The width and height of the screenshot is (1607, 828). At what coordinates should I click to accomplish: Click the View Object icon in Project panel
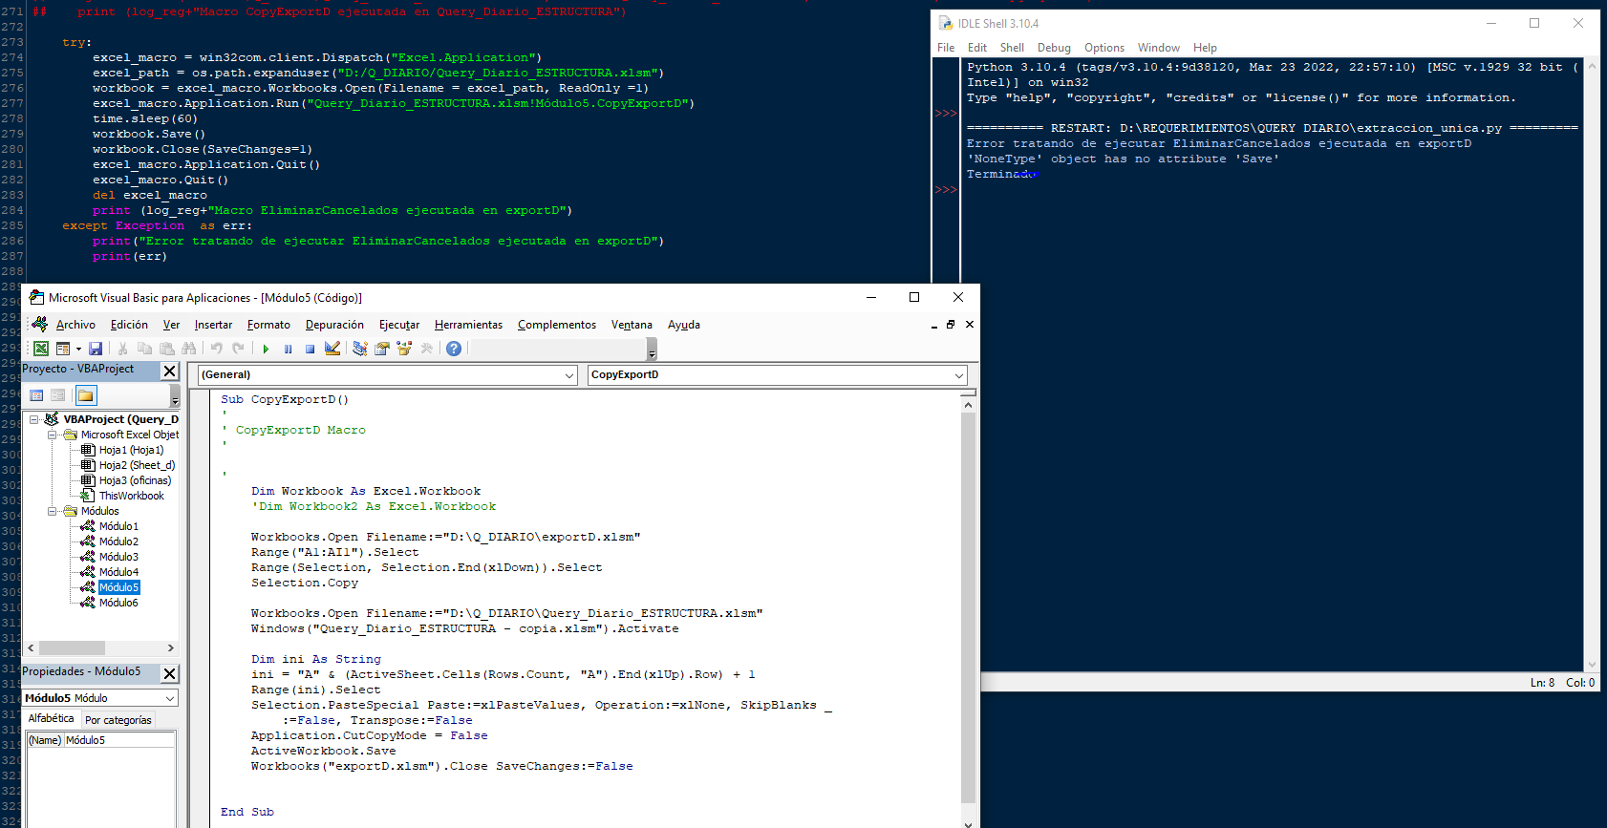(58, 395)
